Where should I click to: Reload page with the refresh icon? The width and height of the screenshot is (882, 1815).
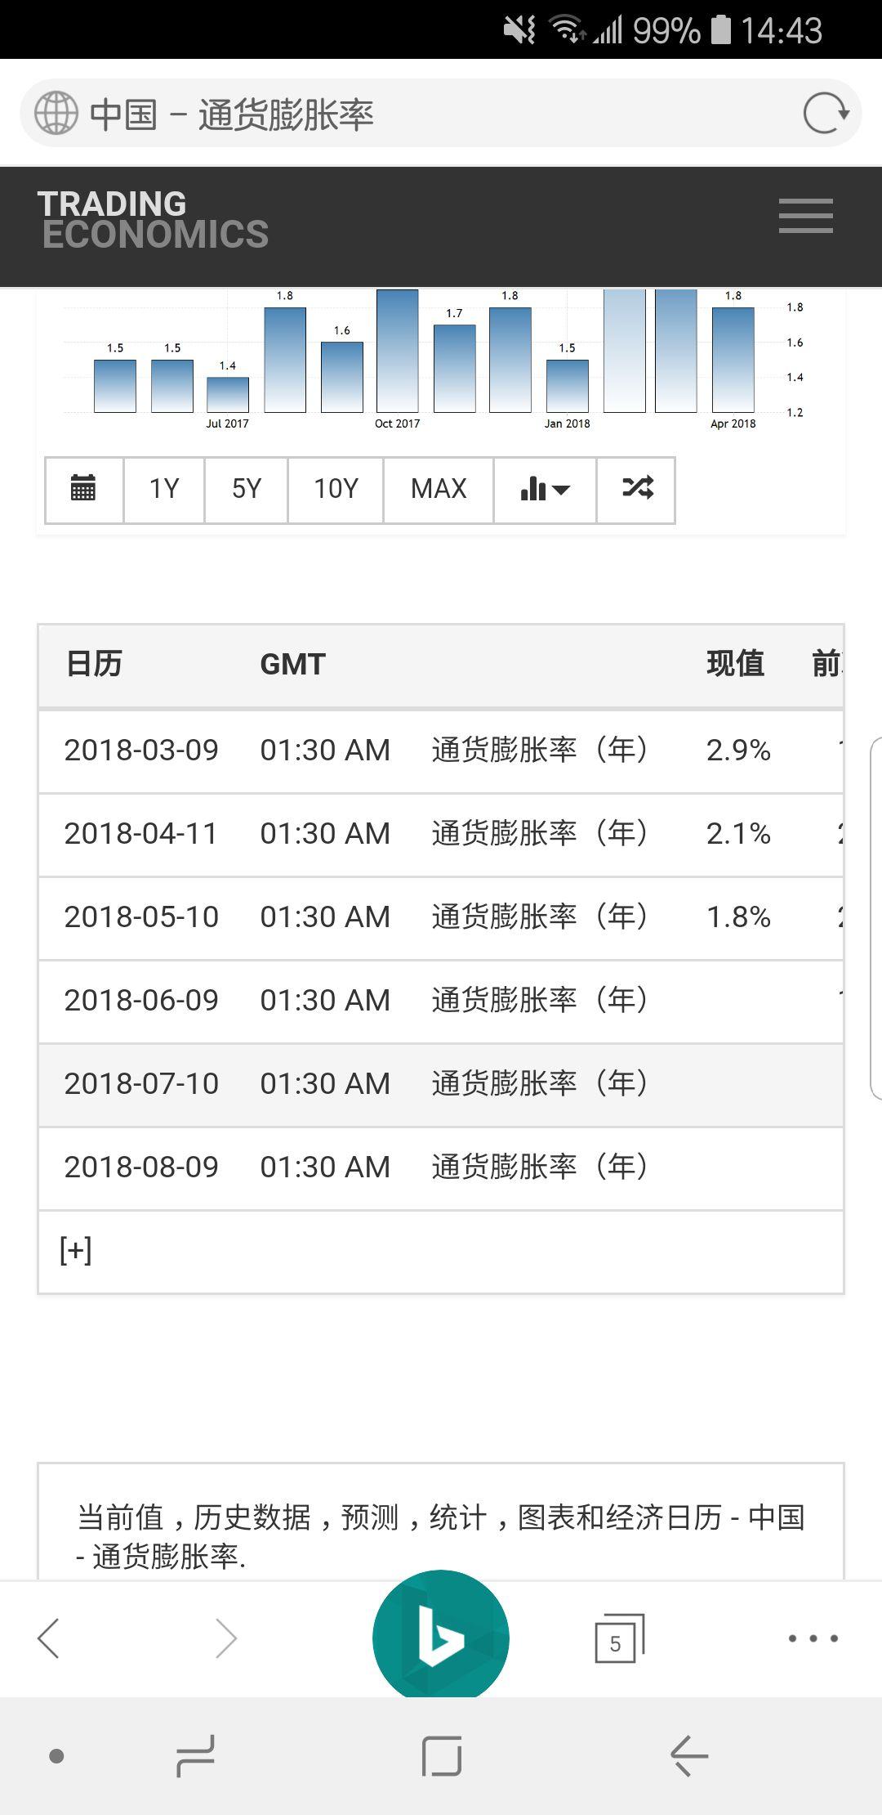[826, 114]
